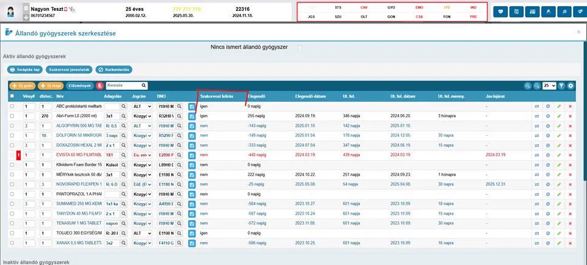Tick the DOLFORIN 50 MIKROGR row checkbox
Image resolution: width=587 pixels, height=265 pixels.
[12, 136]
